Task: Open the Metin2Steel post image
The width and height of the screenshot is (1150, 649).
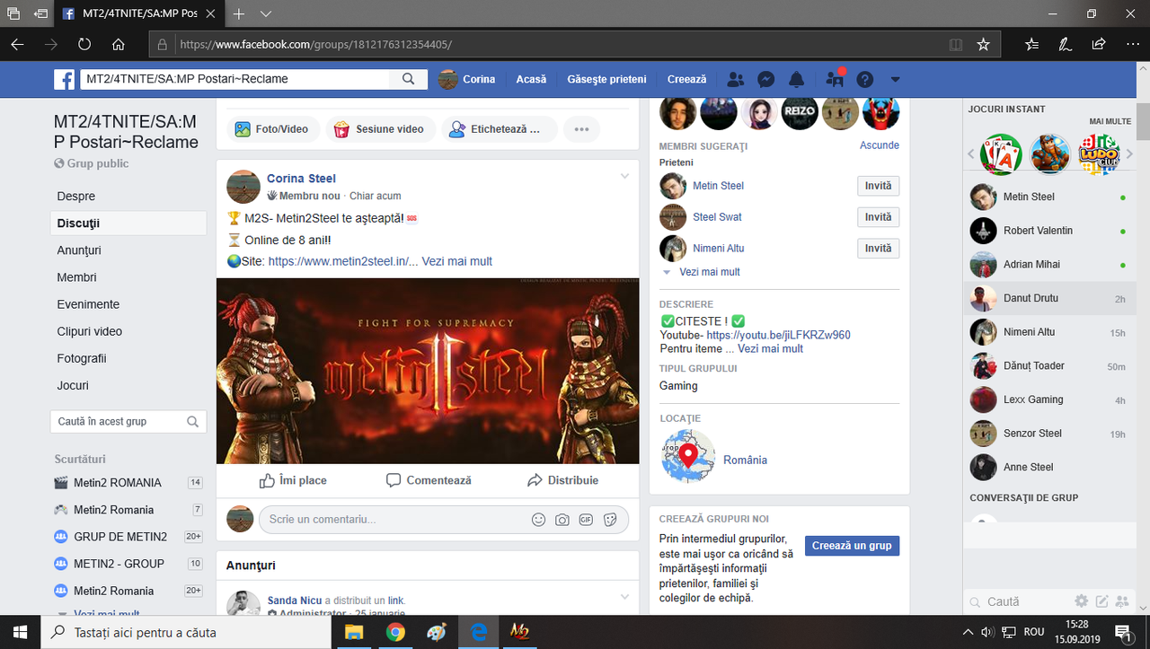Action: (428, 371)
